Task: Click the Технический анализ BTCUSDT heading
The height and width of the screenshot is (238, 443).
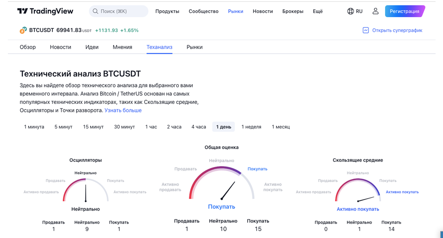Action: (x=80, y=74)
